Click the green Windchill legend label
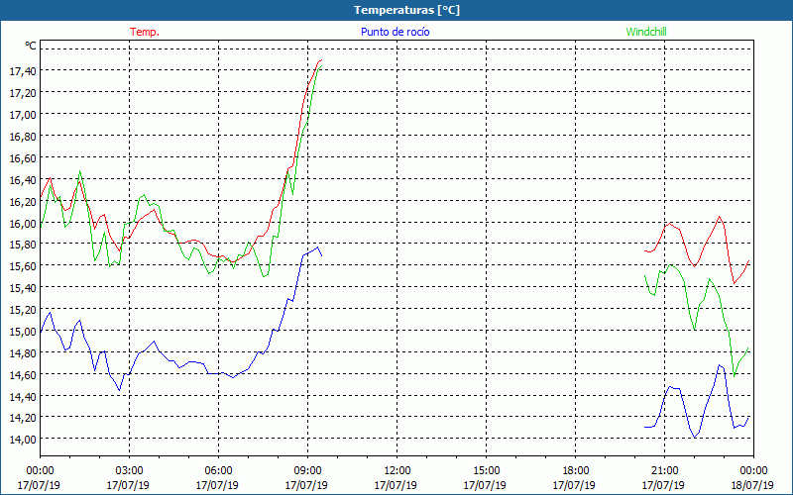 click(x=646, y=32)
